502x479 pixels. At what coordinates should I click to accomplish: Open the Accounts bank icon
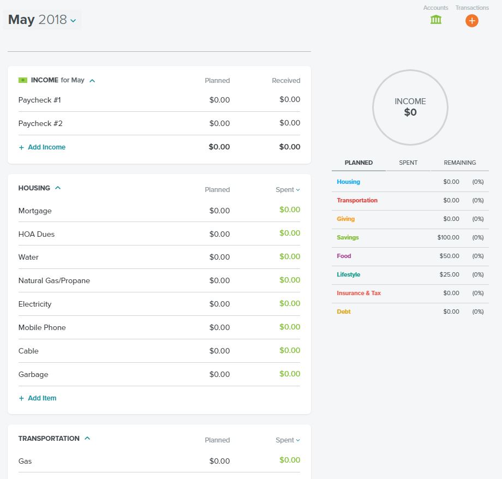pyautogui.click(x=436, y=20)
